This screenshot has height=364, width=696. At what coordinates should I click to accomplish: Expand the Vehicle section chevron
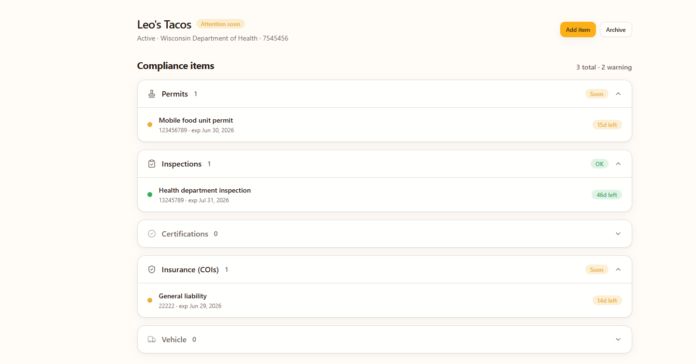click(618, 340)
